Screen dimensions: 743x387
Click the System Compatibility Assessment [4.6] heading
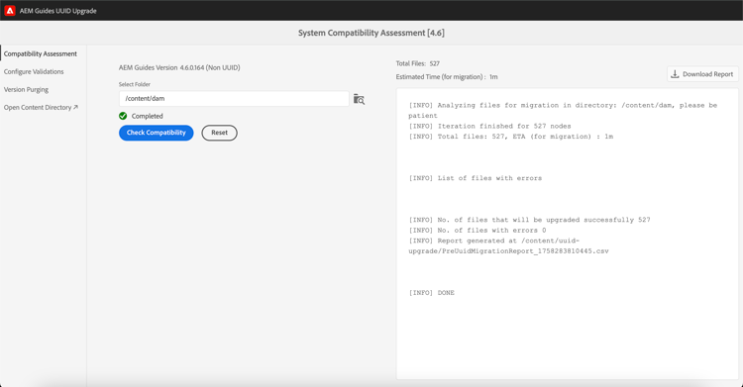(x=371, y=33)
